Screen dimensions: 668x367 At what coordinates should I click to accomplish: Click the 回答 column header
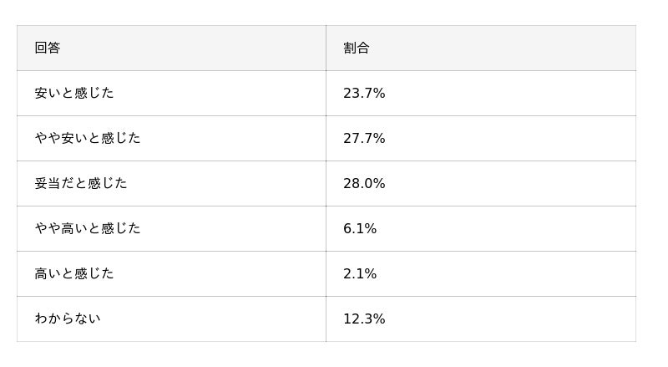click(x=48, y=48)
